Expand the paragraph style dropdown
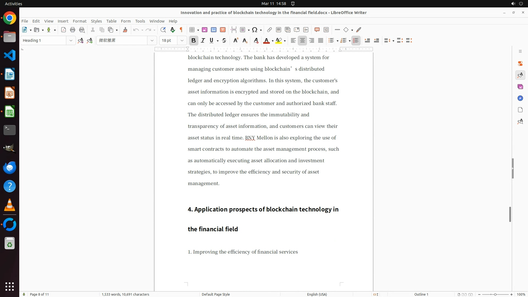528x297 pixels. click(x=71, y=40)
